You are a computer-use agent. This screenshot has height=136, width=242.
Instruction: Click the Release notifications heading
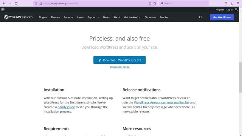(x=141, y=90)
